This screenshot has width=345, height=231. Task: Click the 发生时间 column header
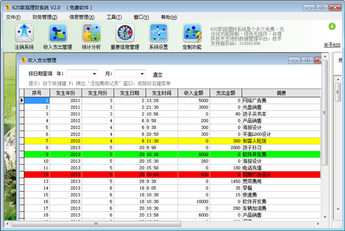(x=162, y=93)
